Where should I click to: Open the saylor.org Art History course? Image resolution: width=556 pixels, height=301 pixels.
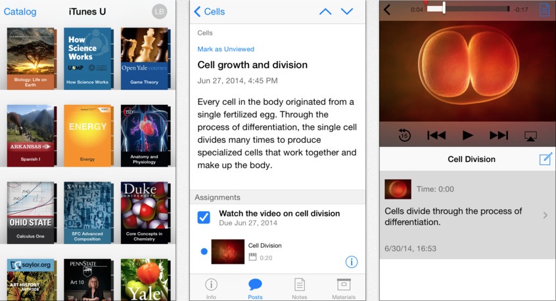(x=31, y=280)
